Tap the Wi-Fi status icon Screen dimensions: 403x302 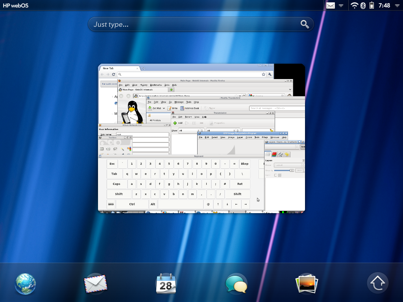[354, 6]
